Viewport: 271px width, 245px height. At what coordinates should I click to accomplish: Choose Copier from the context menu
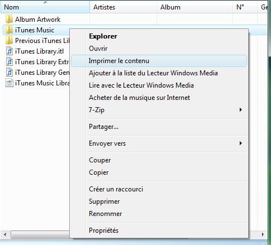[x=159, y=172]
